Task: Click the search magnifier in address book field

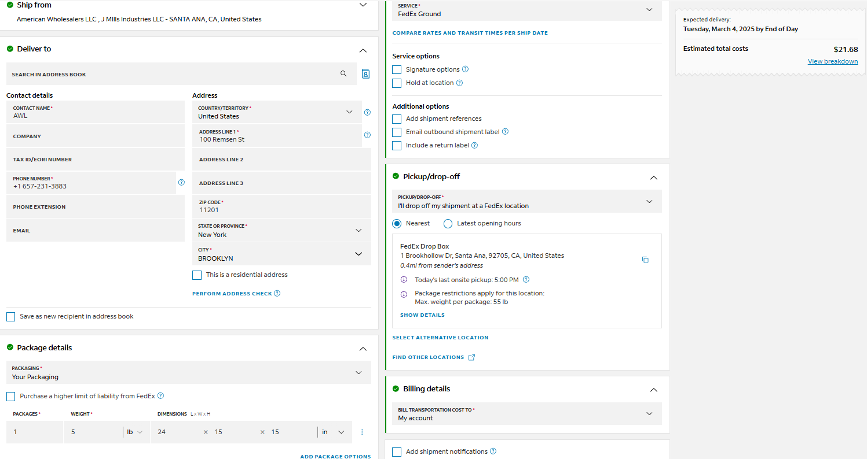Action: click(x=343, y=74)
